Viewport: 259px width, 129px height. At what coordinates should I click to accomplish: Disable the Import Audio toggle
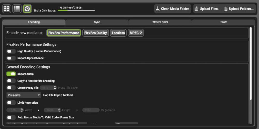point(11,74)
